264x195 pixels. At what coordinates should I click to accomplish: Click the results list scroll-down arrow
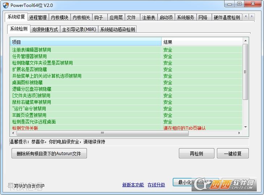point(246,127)
